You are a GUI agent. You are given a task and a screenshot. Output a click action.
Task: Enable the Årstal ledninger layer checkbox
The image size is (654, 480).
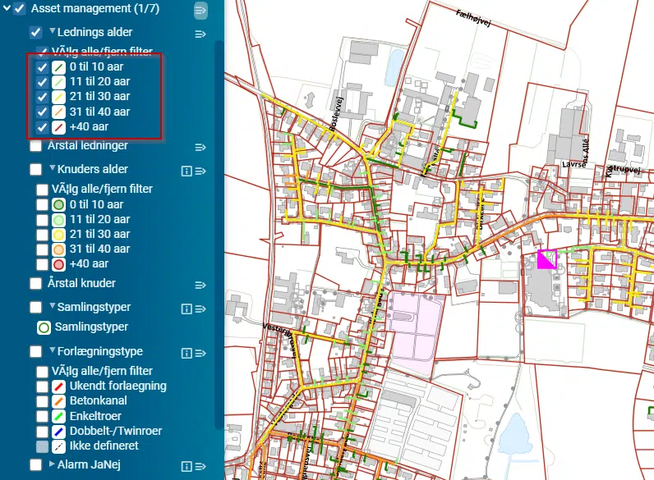point(35,147)
